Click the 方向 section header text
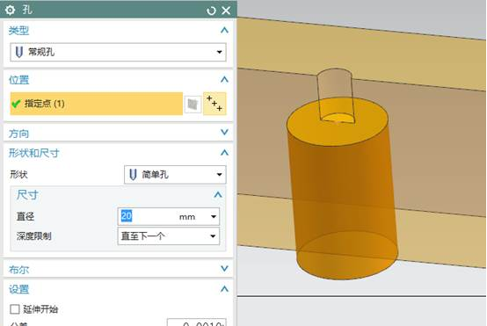This screenshot has height=326, width=487. click(x=18, y=134)
